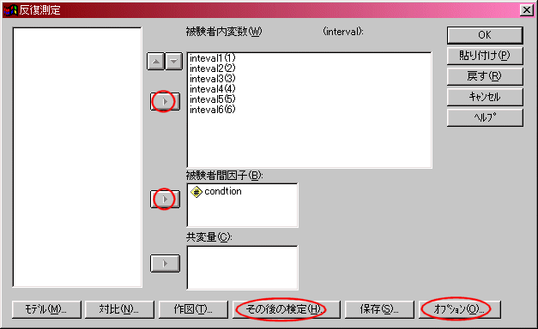
Task: Select inteval6(6) in the variables list
Action: click(213, 110)
